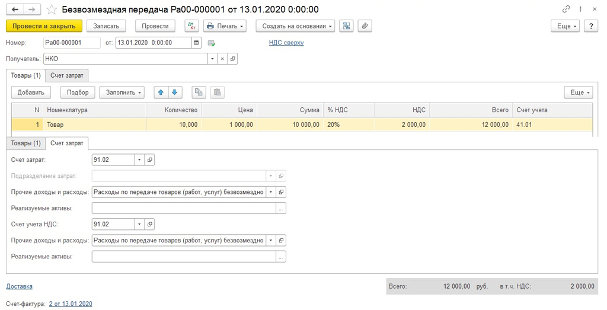Select the lower Товары (1) tab

tap(25, 143)
